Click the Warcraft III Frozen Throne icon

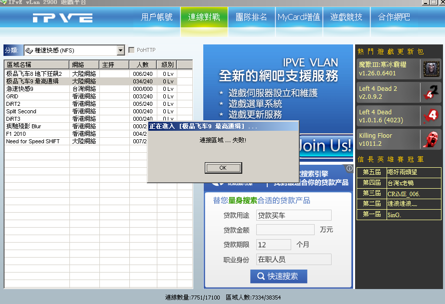tap(431, 69)
